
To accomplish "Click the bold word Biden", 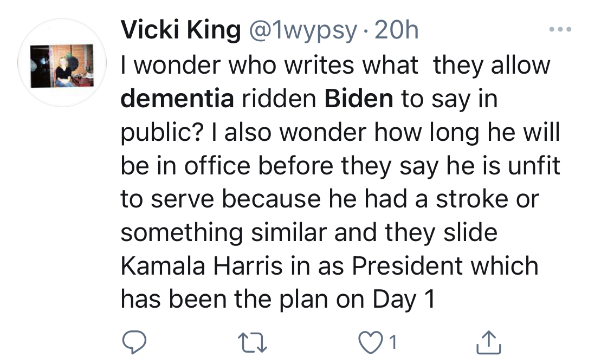I will click(x=358, y=99).
